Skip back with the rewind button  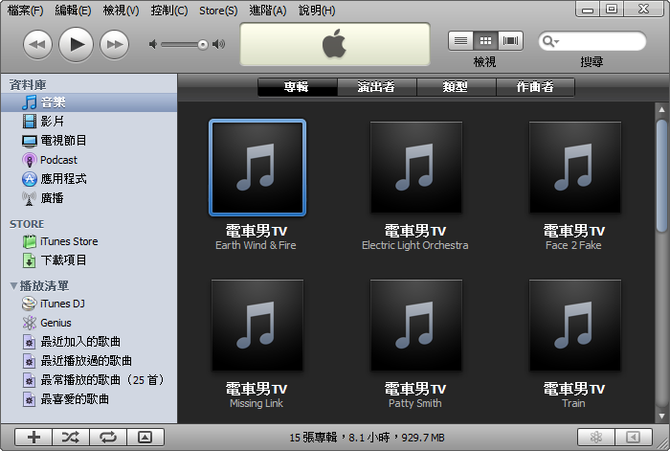(37, 44)
